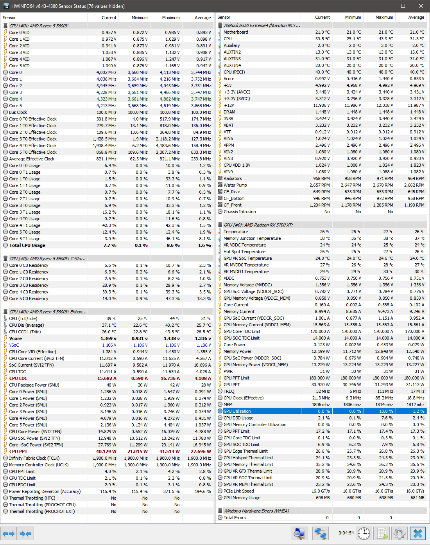The width and height of the screenshot is (430, 545).
Task: Click the circle icon beside Thermal Throttling (HTC)
Action: 5,498
